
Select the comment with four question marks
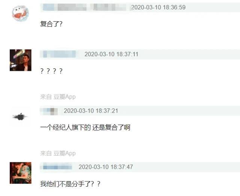(x=51, y=71)
